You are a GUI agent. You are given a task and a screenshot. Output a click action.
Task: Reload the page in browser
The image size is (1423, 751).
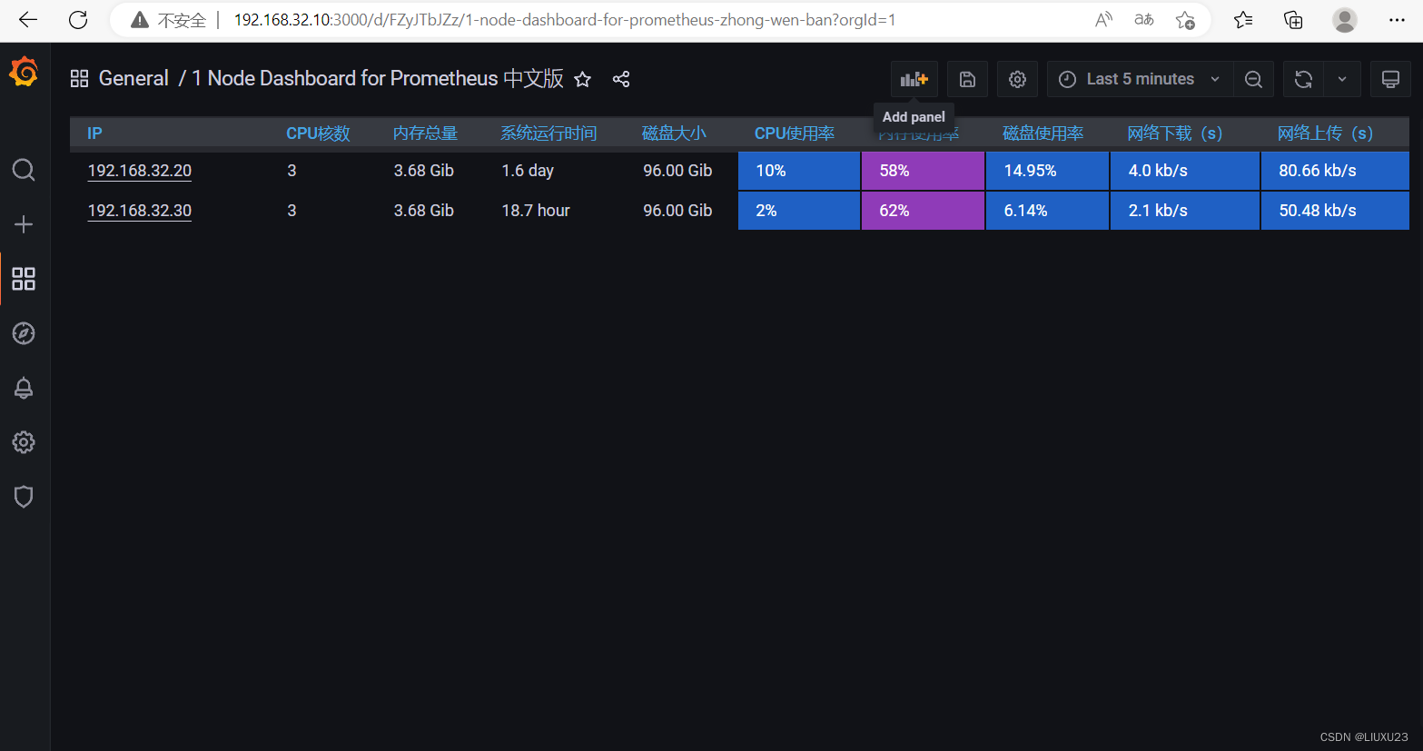tap(78, 20)
